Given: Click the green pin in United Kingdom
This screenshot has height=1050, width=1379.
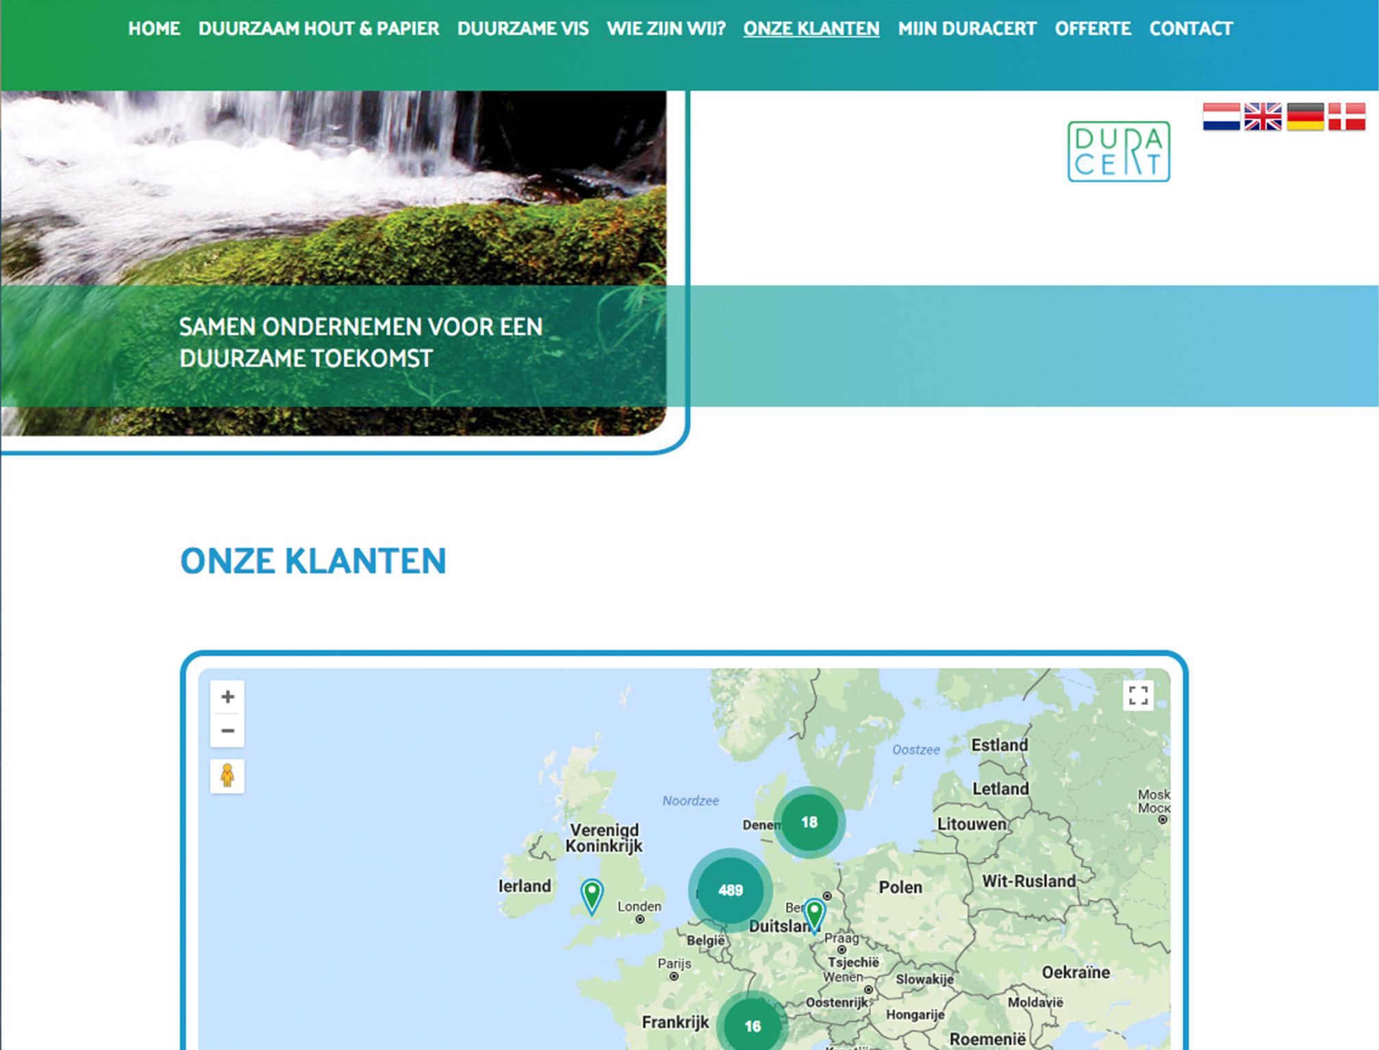Looking at the screenshot, I should click(x=592, y=894).
